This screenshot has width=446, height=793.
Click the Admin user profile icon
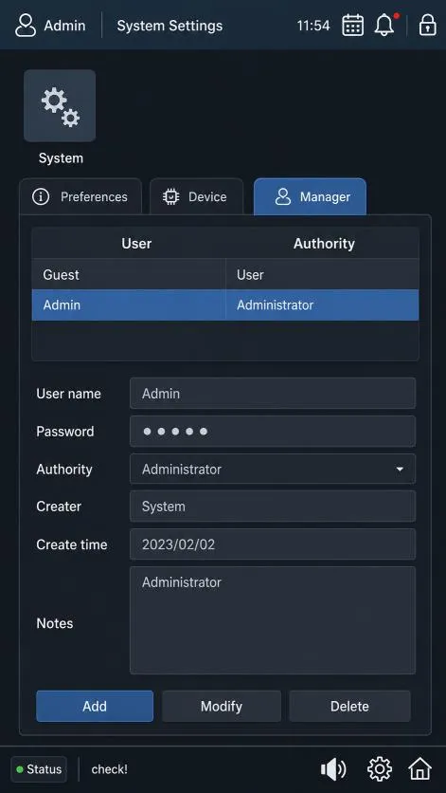click(x=26, y=26)
